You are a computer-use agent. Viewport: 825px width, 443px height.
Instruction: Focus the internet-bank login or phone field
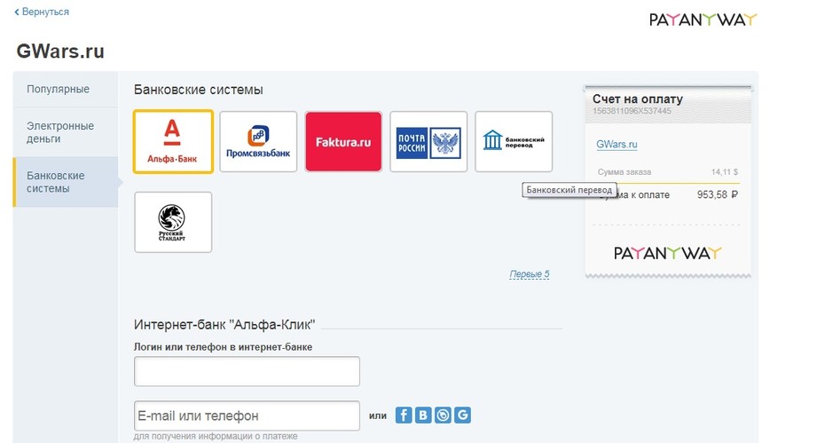(247, 371)
